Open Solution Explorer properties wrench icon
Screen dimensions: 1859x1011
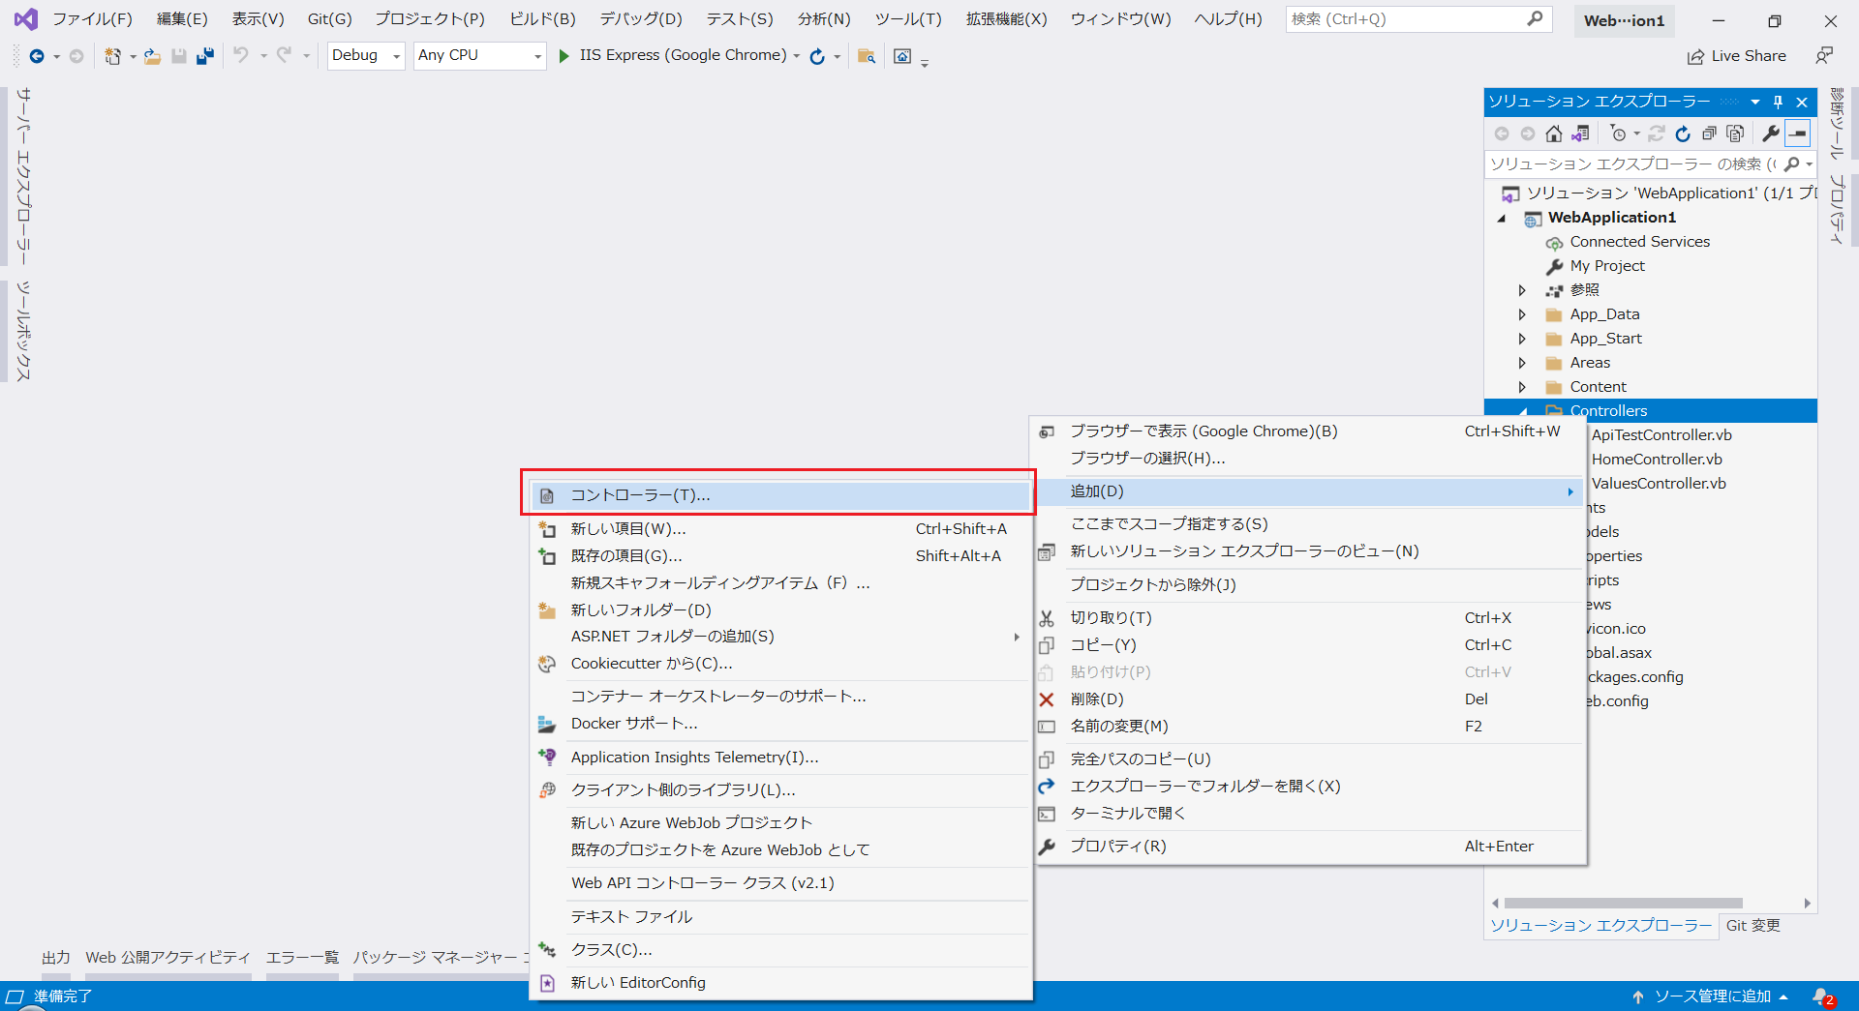1771,134
